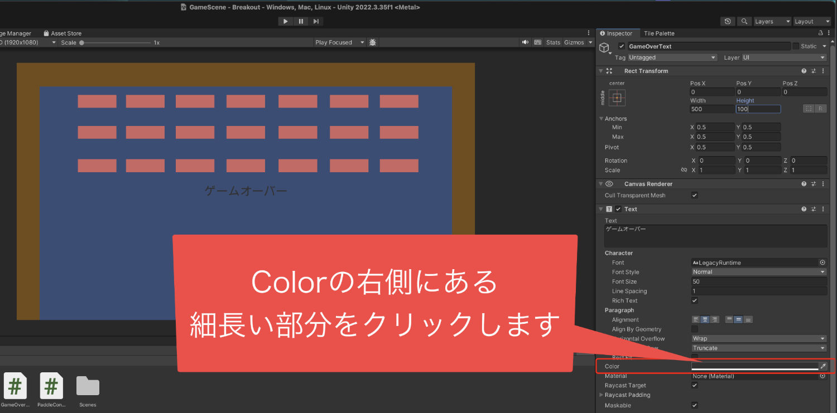837x413 pixels.
Task: Collapse the Canvas Renderer component
Action: (600, 184)
